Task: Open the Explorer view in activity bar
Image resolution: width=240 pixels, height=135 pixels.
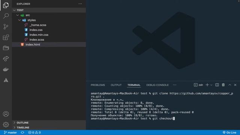Action: tap(6, 5)
